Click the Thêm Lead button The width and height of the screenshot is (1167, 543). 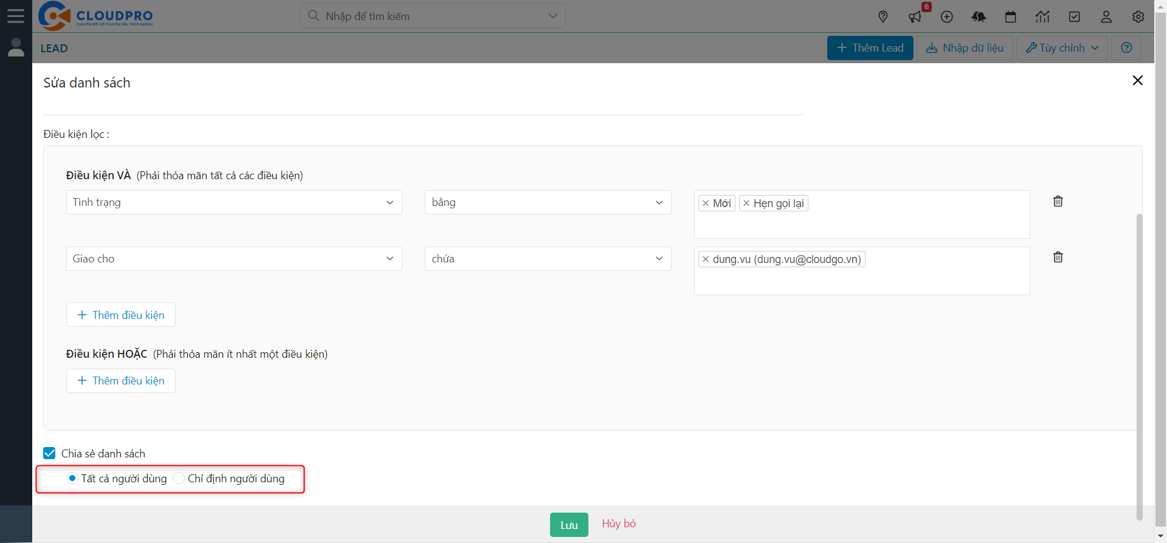coord(870,48)
